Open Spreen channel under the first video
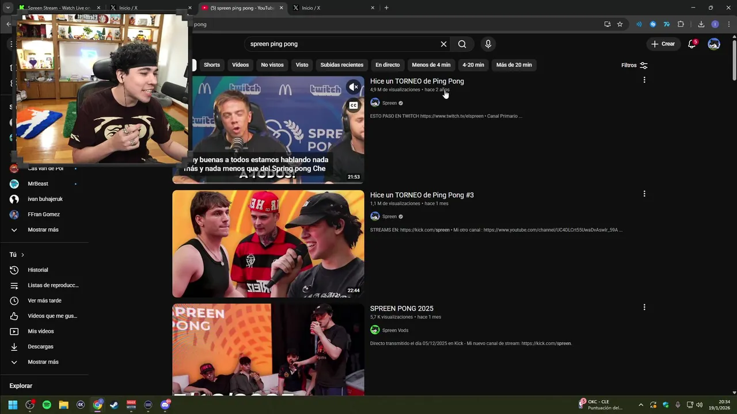This screenshot has height=414, width=737. [389, 103]
